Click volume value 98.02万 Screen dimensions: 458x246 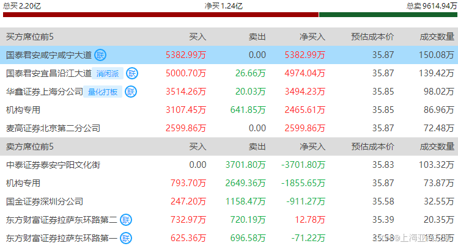pos(439,92)
